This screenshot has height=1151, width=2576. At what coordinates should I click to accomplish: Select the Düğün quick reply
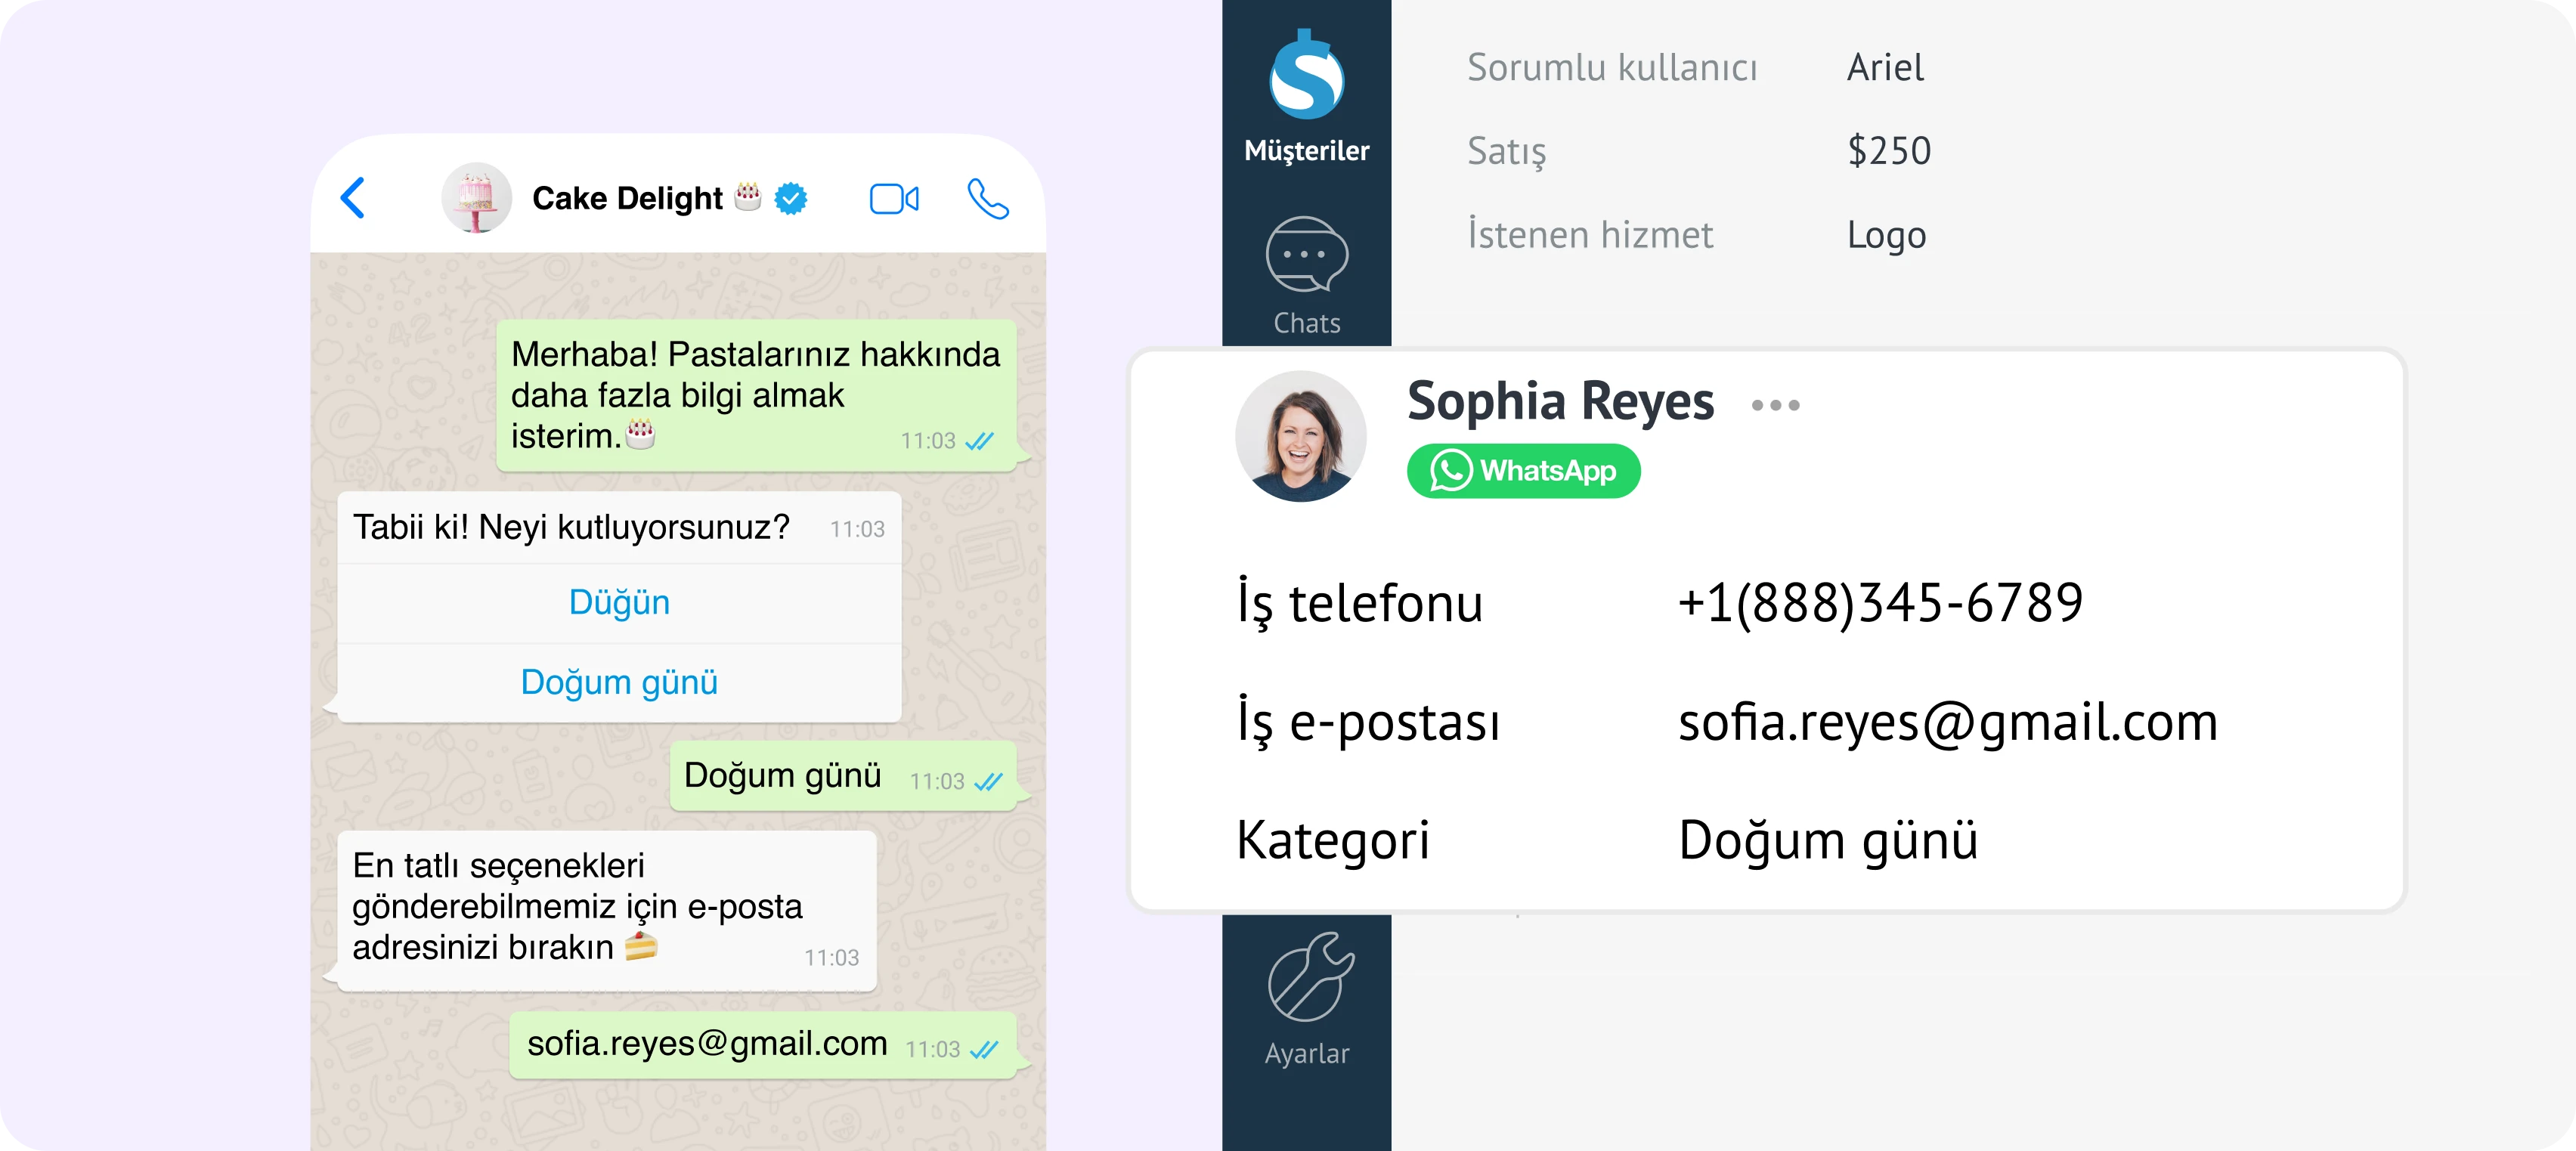pos(620,602)
